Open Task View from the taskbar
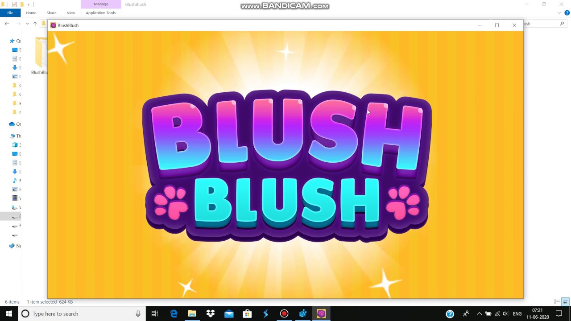This screenshot has height=321, width=571. [155, 314]
